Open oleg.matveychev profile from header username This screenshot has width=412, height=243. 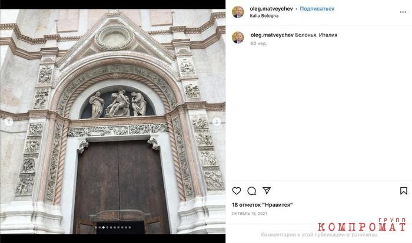271,9
